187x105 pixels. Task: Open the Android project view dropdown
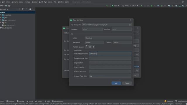point(4,9)
